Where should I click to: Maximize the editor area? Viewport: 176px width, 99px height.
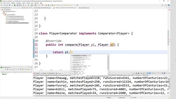[169, 8]
